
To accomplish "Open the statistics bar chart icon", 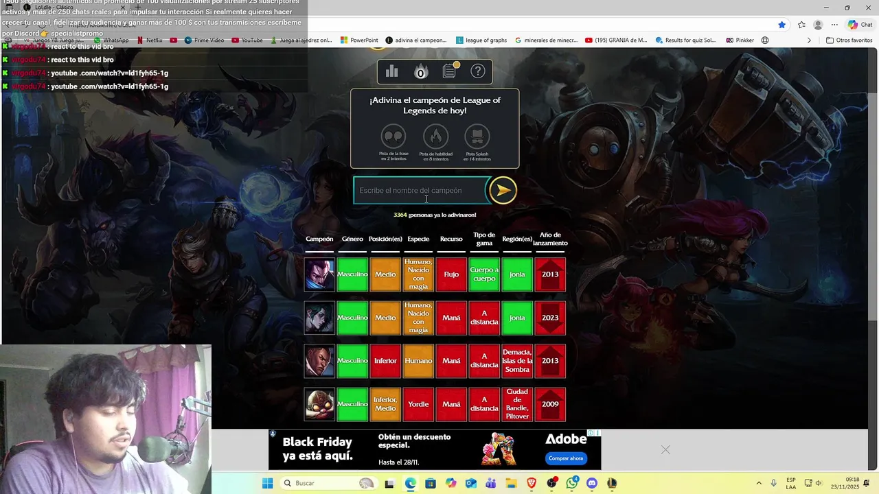I will pos(392,71).
